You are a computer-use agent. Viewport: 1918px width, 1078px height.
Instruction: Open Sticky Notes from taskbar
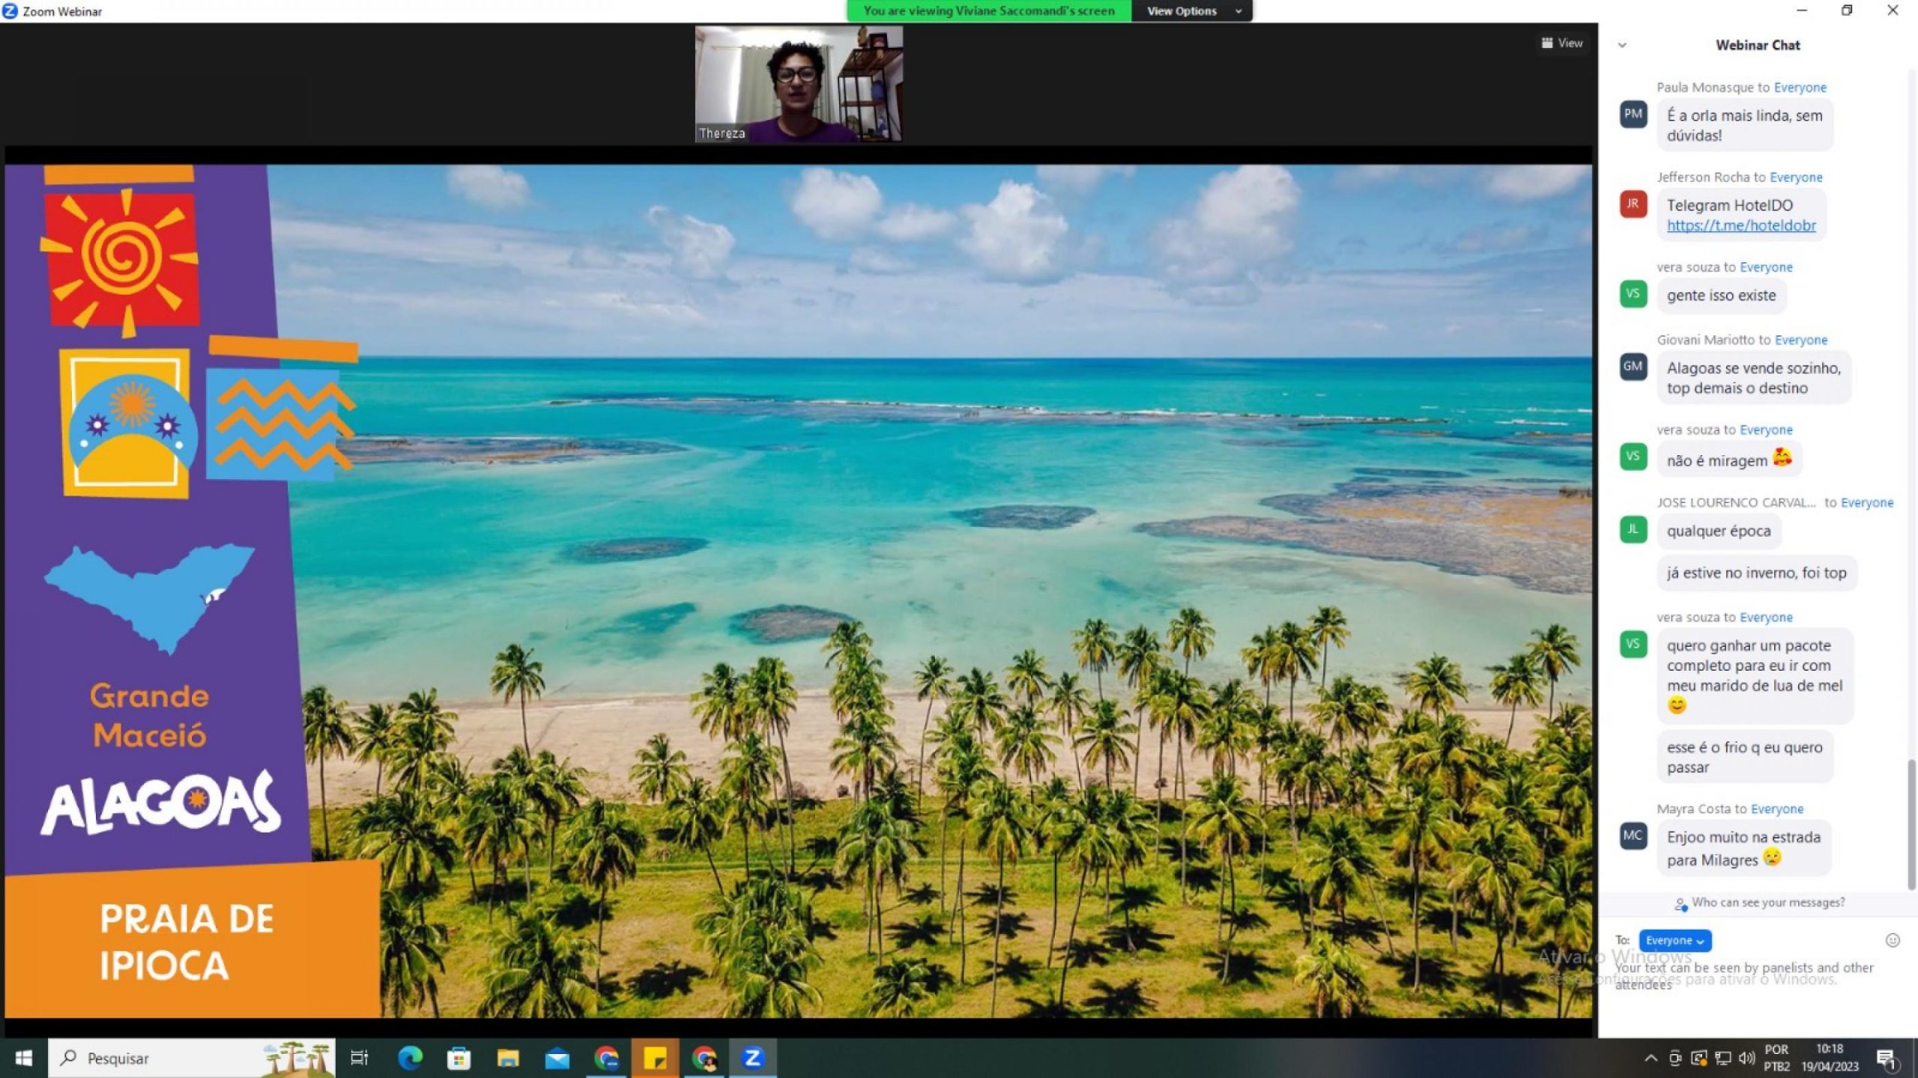coord(655,1058)
